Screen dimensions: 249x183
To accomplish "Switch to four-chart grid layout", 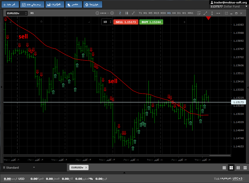I will [231, 168].
